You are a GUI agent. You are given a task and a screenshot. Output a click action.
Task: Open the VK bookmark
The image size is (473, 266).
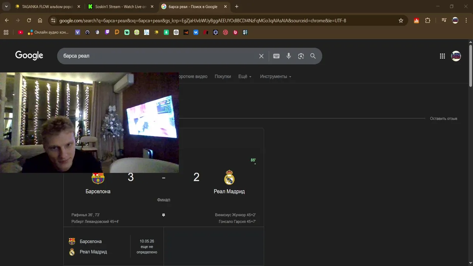tap(196, 32)
